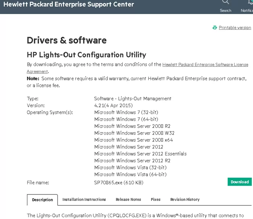Screen dimensions: 253x219
Task: View the Revision History tab
Action: 185,199
